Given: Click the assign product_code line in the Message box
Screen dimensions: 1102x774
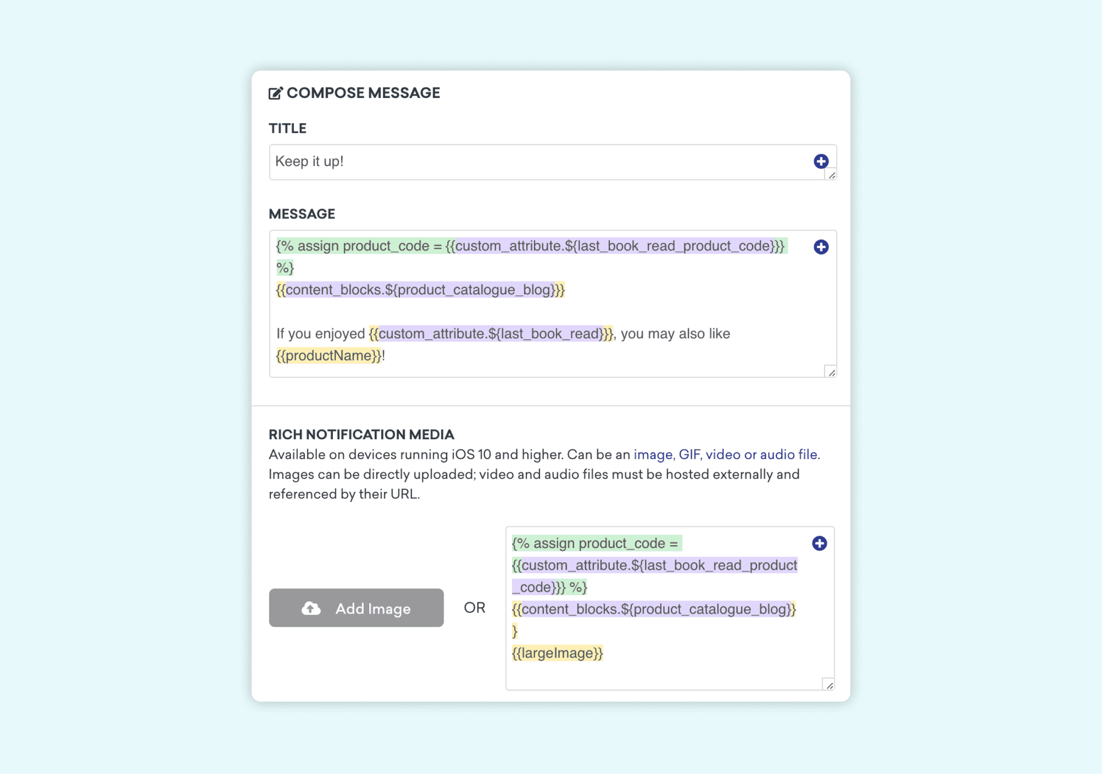Looking at the screenshot, I should 530,246.
